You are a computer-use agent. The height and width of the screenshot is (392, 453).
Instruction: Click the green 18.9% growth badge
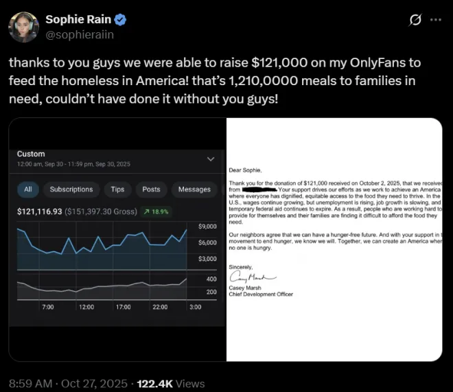pos(157,211)
